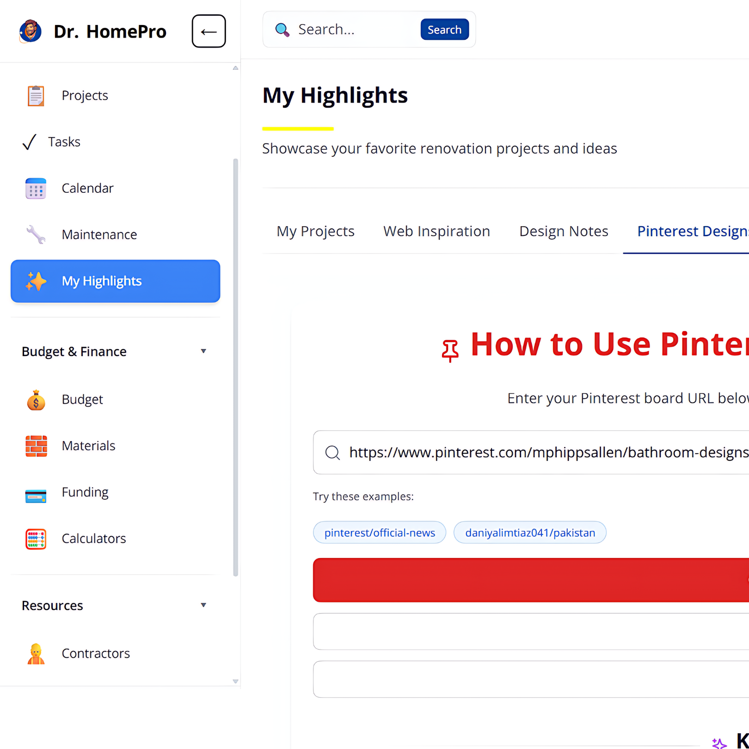Switch to the Web Inspiration tab
749x749 pixels.
click(436, 231)
